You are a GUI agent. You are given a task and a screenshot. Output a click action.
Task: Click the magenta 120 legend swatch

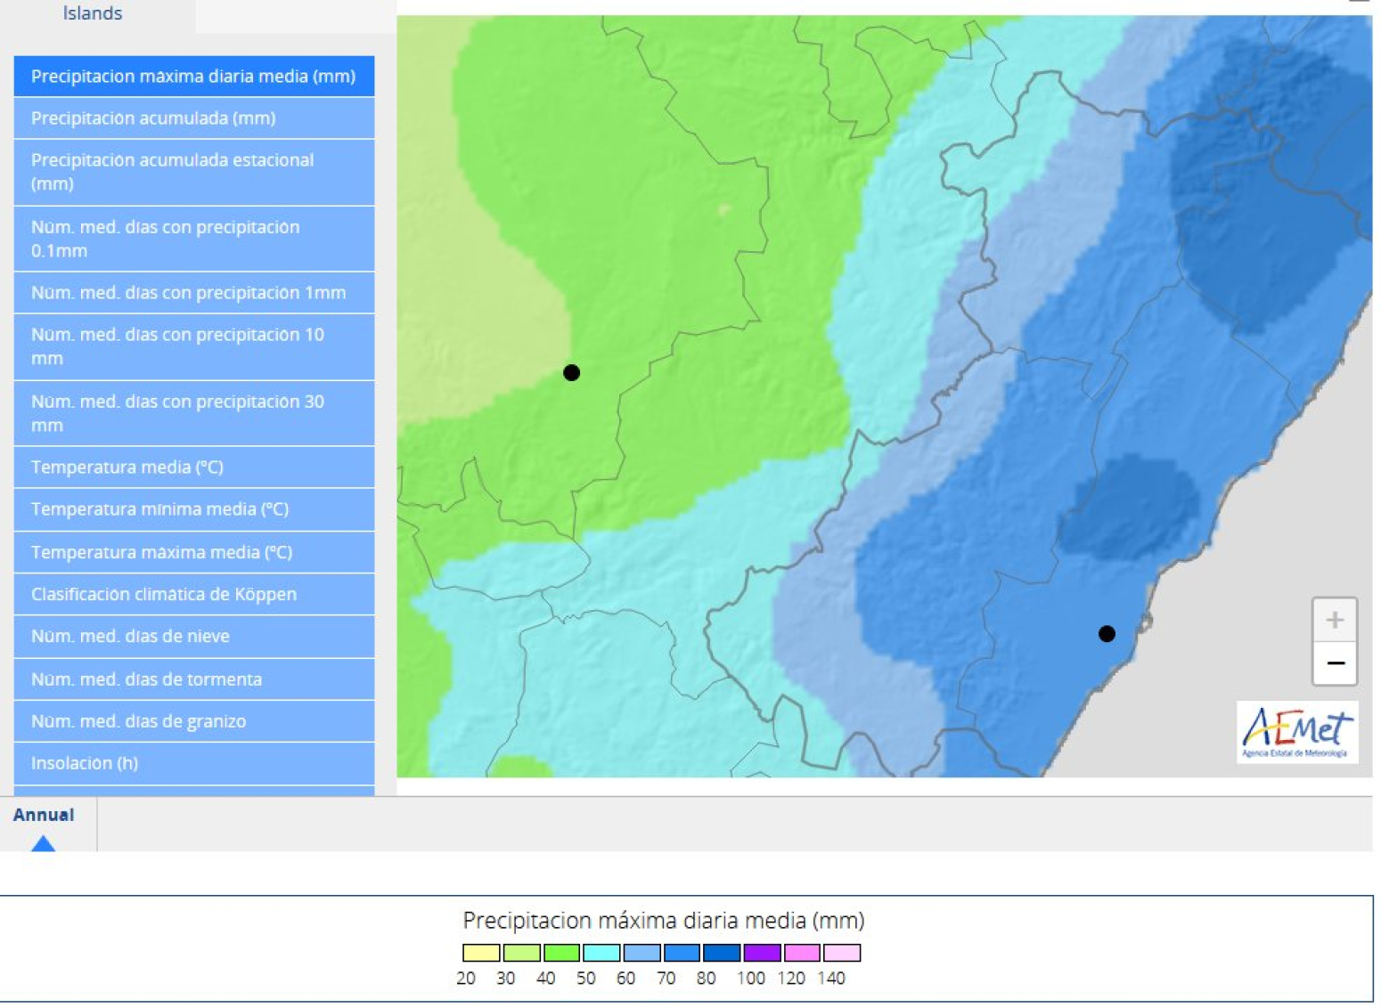click(802, 953)
